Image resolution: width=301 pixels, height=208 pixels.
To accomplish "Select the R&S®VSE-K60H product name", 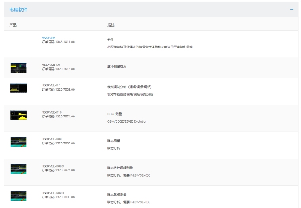I will (x=53, y=193).
